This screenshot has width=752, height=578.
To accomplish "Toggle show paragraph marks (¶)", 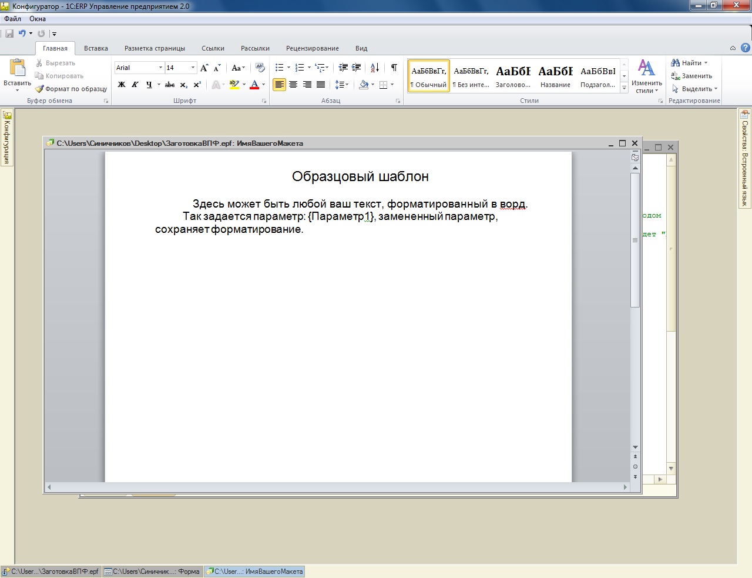I will [394, 68].
